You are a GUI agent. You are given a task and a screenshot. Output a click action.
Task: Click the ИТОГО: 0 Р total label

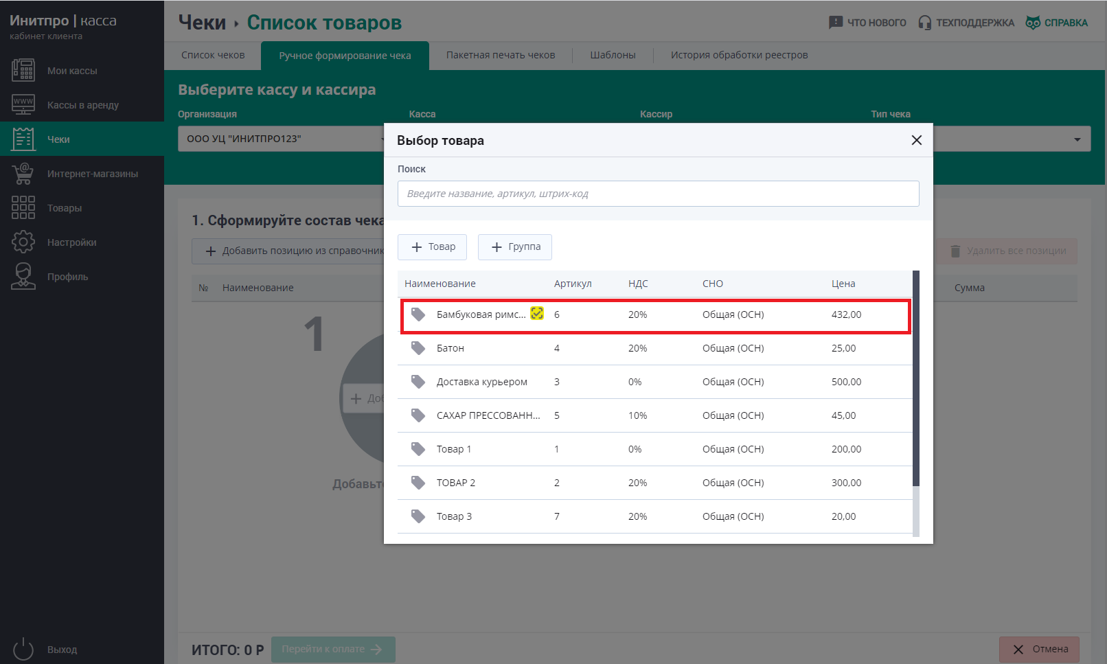pyautogui.click(x=227, y=650)
